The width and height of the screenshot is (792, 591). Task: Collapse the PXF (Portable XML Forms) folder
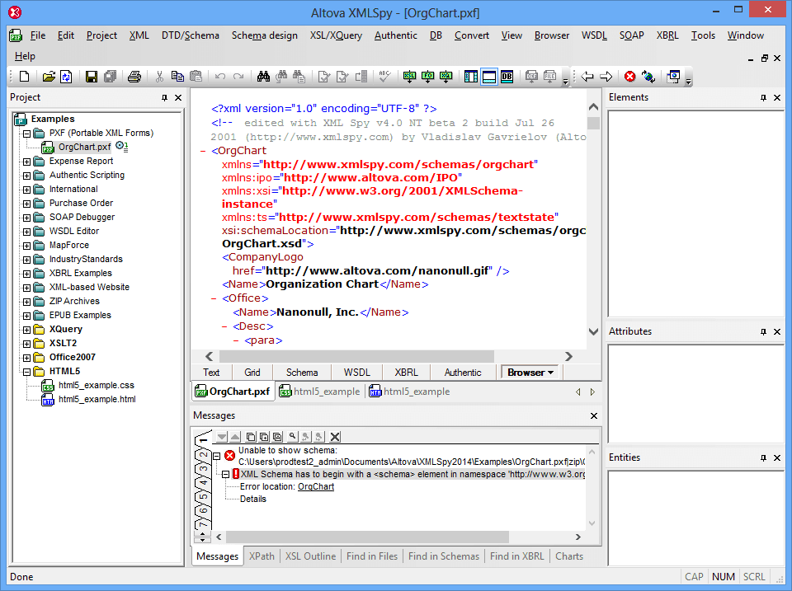(x=26, y=134)
